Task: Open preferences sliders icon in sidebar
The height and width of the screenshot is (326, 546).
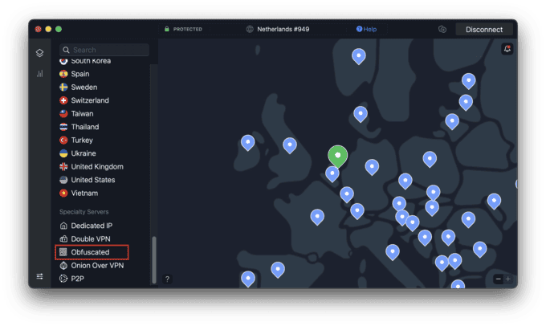Action: click(39, 276)
